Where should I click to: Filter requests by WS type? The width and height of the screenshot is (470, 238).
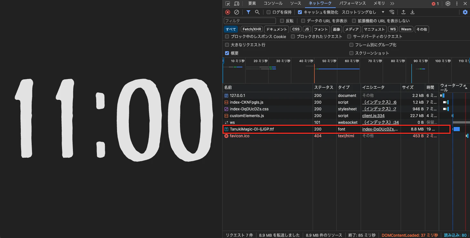tap(393, 29)
